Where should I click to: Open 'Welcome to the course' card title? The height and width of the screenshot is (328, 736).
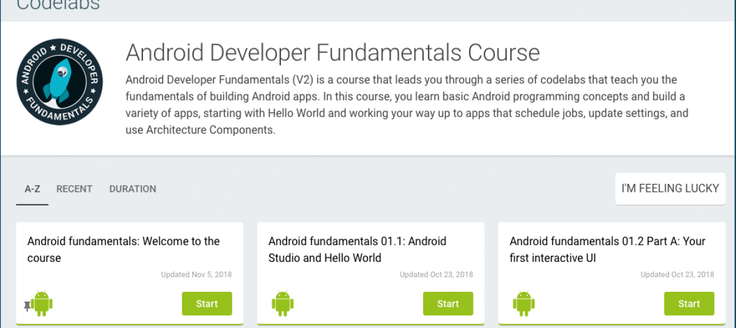[123, 250]
